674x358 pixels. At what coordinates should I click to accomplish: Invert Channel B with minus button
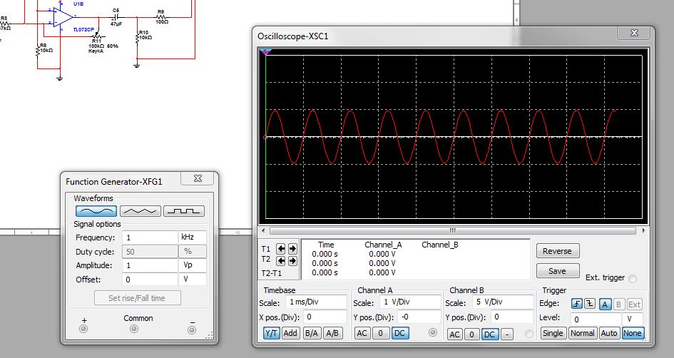coord(507,334)
